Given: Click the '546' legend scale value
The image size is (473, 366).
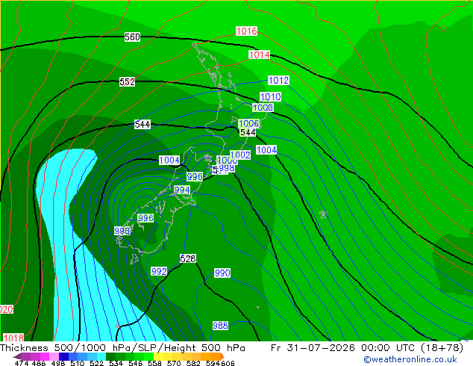Looking at the screenshot, I should [x=135, y=363].
